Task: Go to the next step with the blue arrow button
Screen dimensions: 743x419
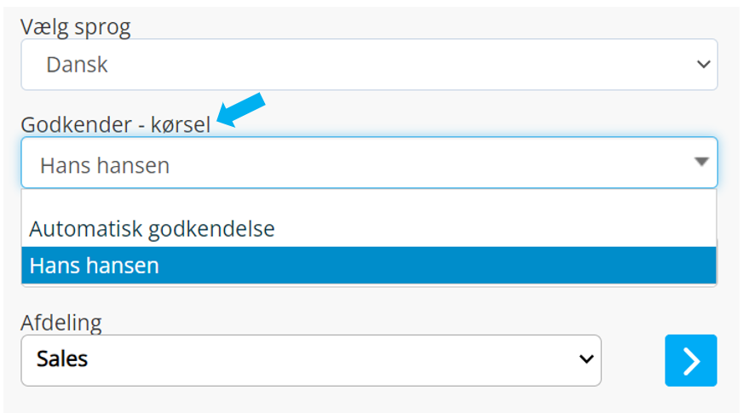Action: click(690, 360)
